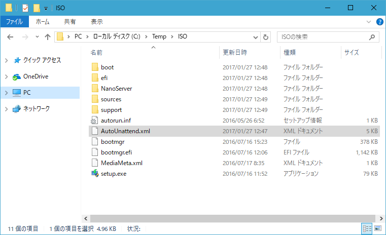Viewport: 386px width, 235px height.
Task: Open the recent locations dropdown
Action: [37, 36]
